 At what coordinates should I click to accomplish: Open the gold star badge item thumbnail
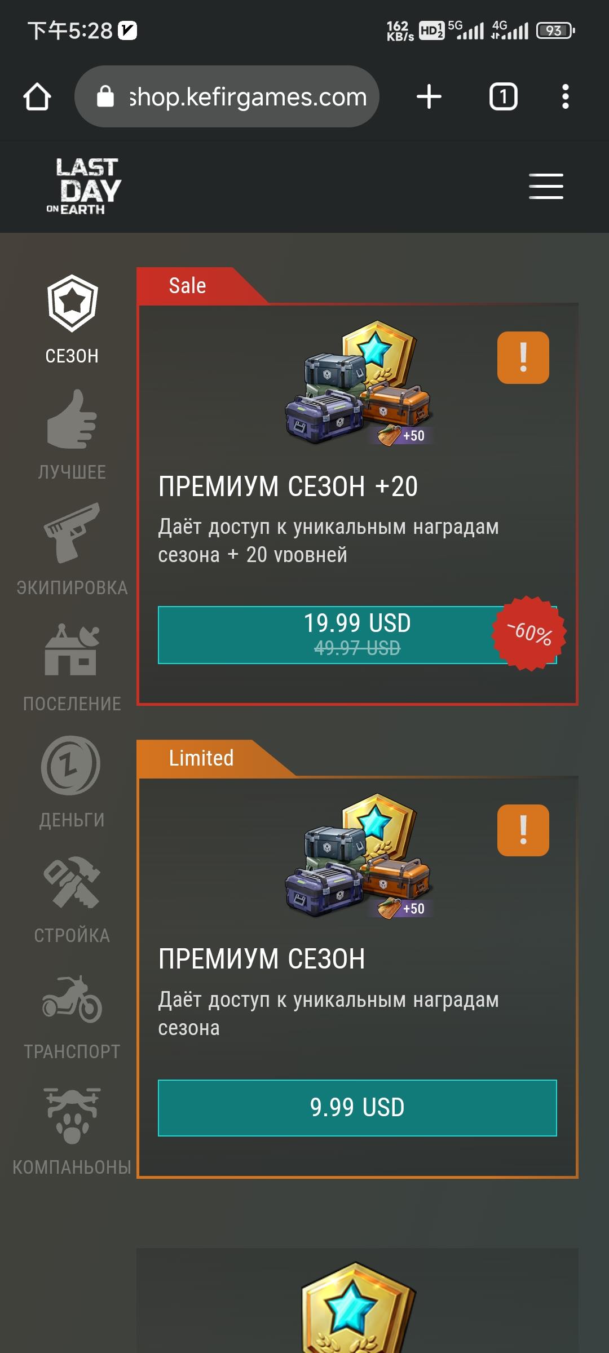tap(358, 1307)
